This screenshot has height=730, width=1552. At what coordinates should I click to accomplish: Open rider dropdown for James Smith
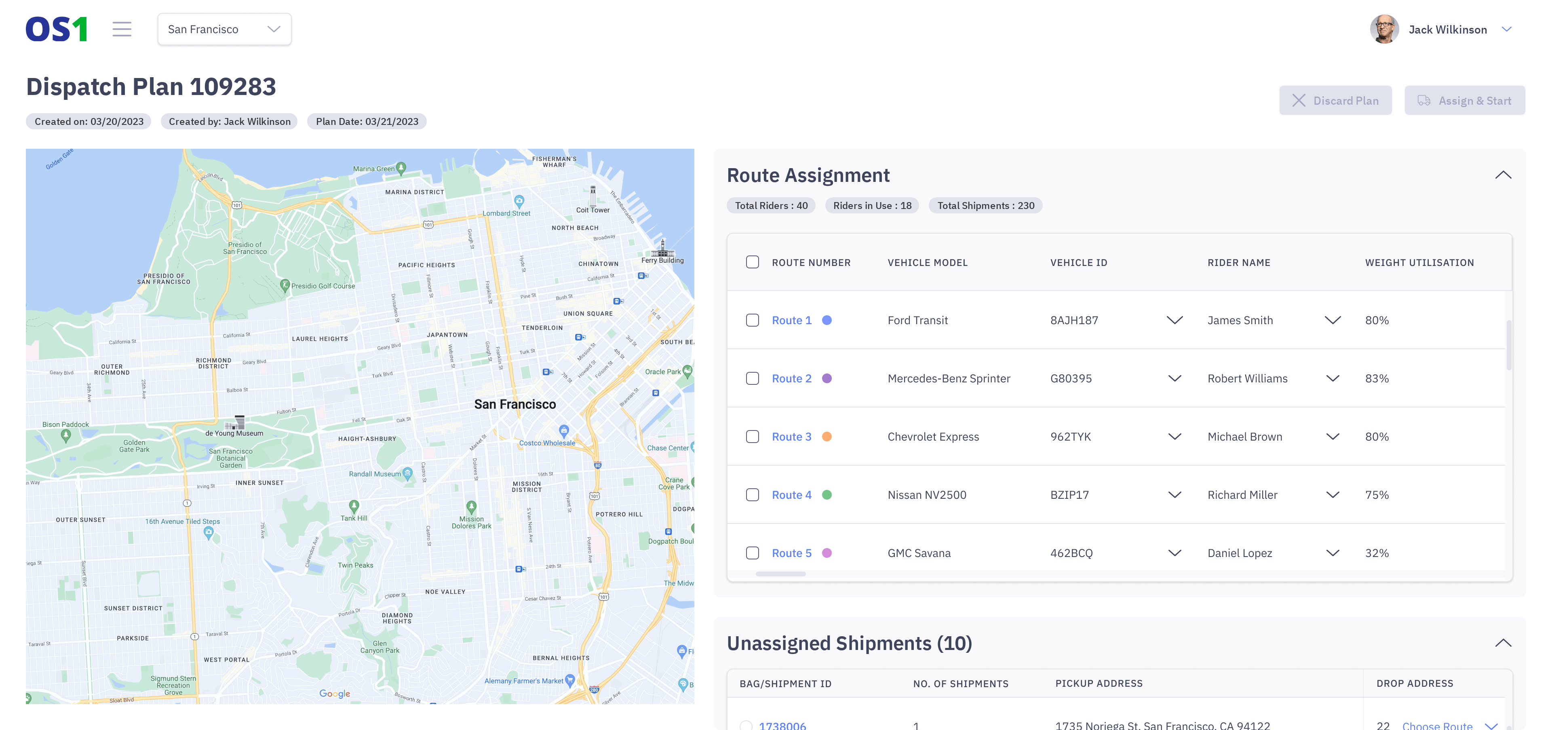tap(1332, 321)
